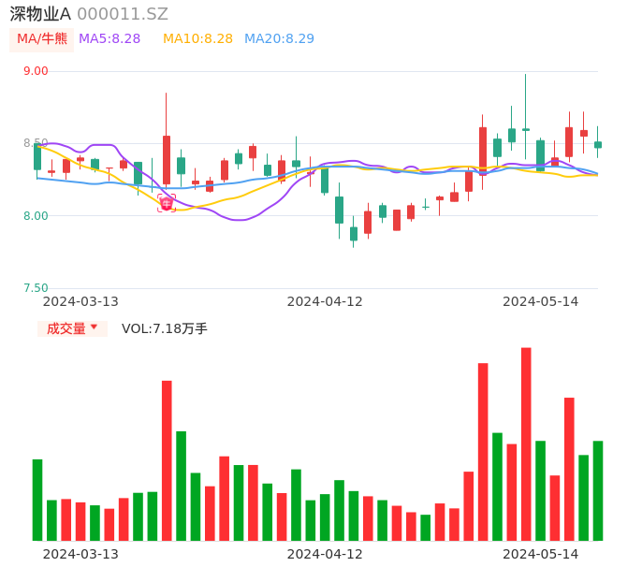The image size is (642, 567).
Task: Open the 深物业A stock name link
Action: (x=40, y=14)
